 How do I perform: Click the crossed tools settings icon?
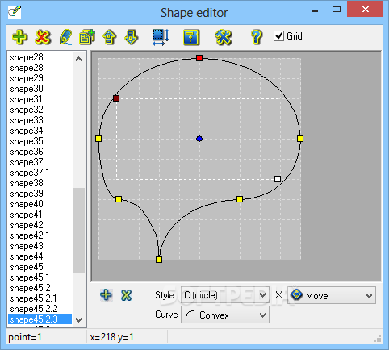[223, 37]
